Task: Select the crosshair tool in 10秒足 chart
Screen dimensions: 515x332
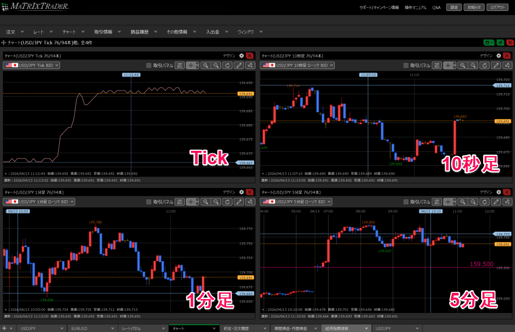Action: click(x=448, y=65)
